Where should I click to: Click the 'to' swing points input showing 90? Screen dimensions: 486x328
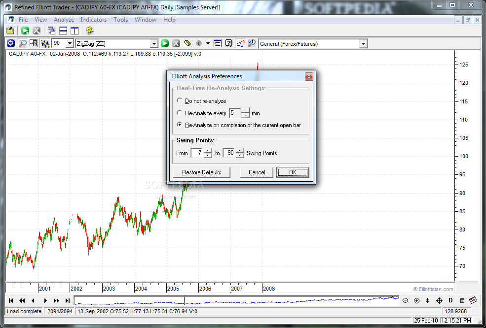click(229, 153)
